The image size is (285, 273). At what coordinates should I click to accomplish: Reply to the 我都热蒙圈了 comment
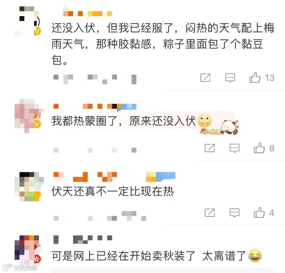(x=235, y=148)
